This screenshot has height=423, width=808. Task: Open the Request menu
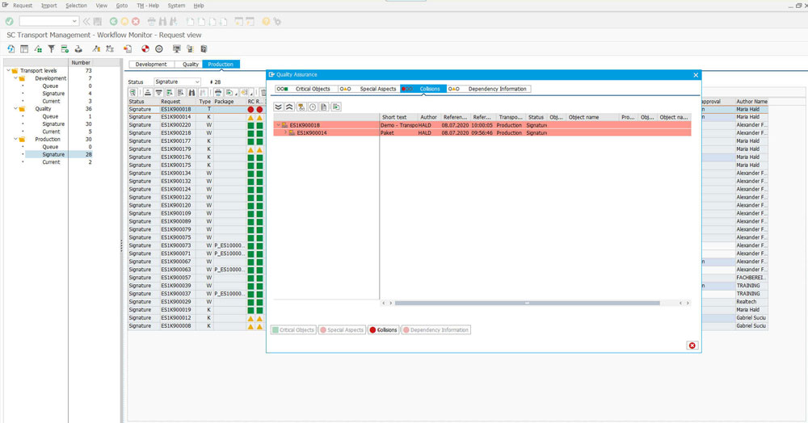pyautogui.click(x=23, y=6)
